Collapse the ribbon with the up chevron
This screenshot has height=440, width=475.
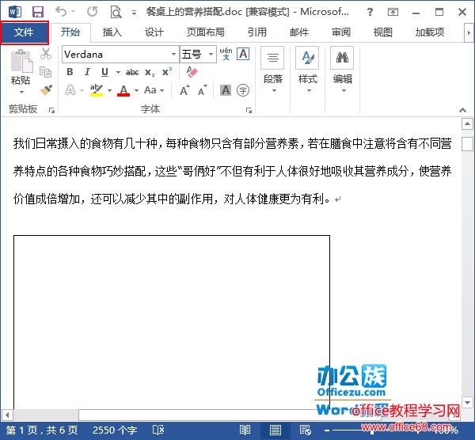coord(462,110)
